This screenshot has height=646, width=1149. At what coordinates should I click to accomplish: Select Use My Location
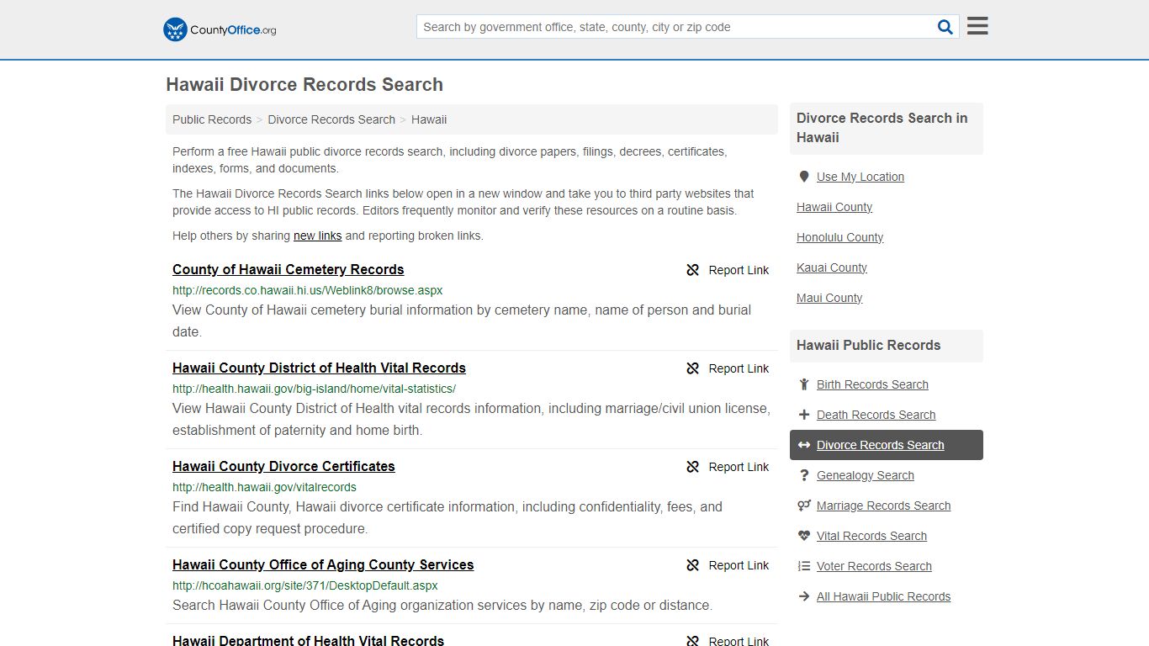pos(860,177)
